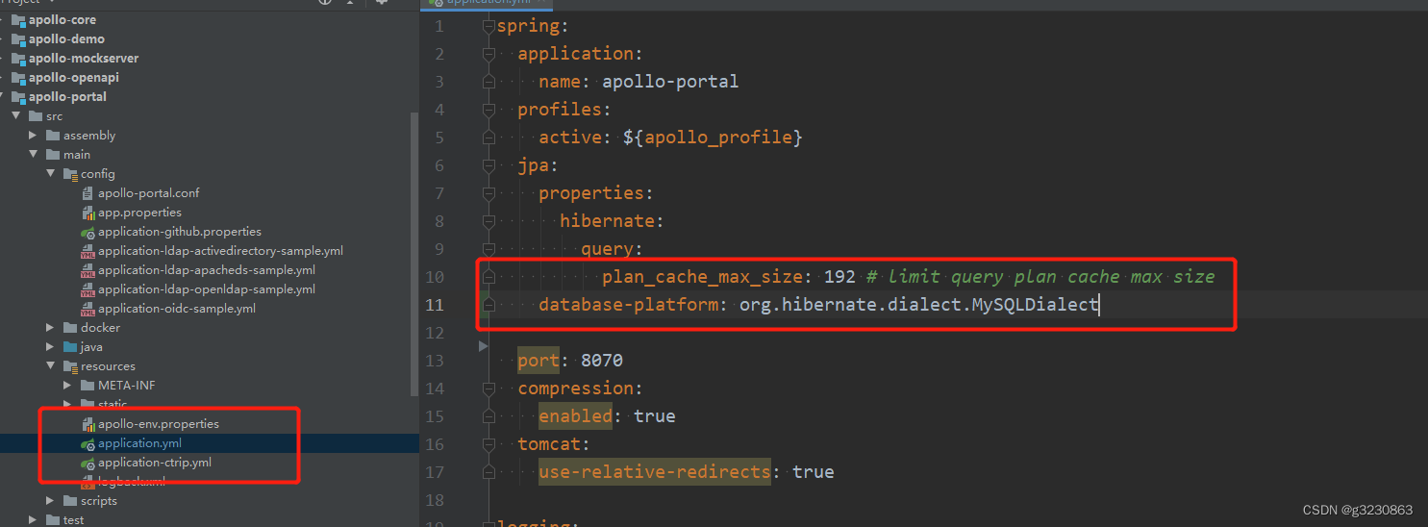Viewport: 1428px width, 527px height.
Task: Expand the collapsed region at line 12
Action: coord(485,344)
